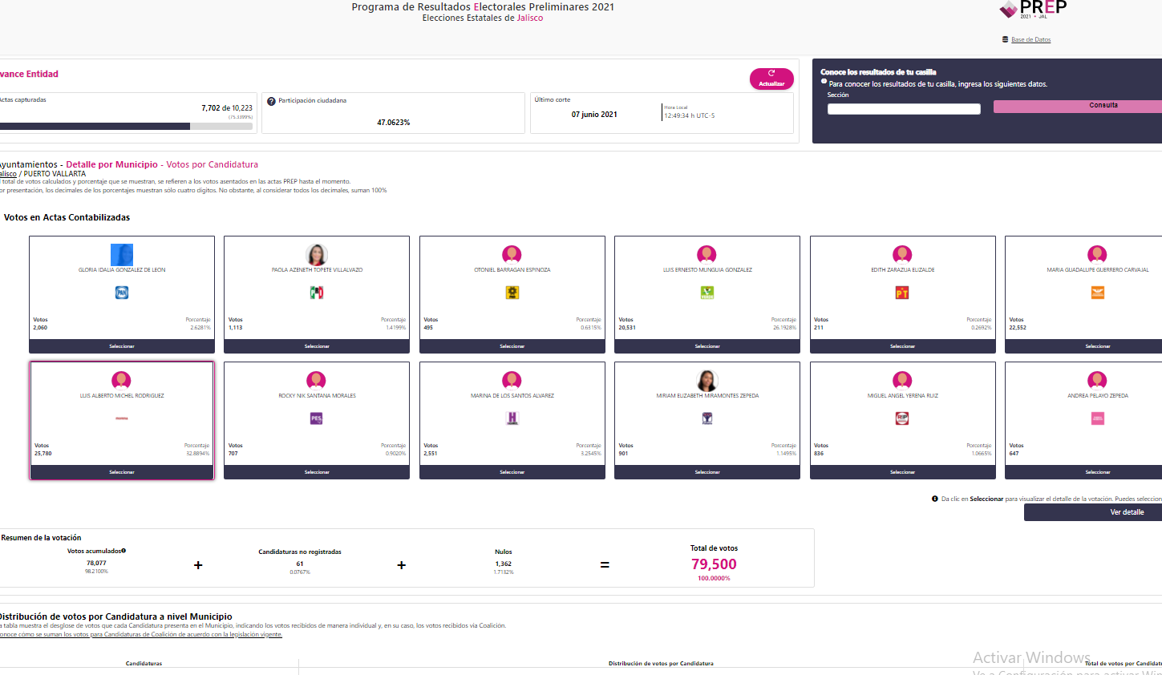Open the link about summing coalition candidacy votes

point(140,634)
